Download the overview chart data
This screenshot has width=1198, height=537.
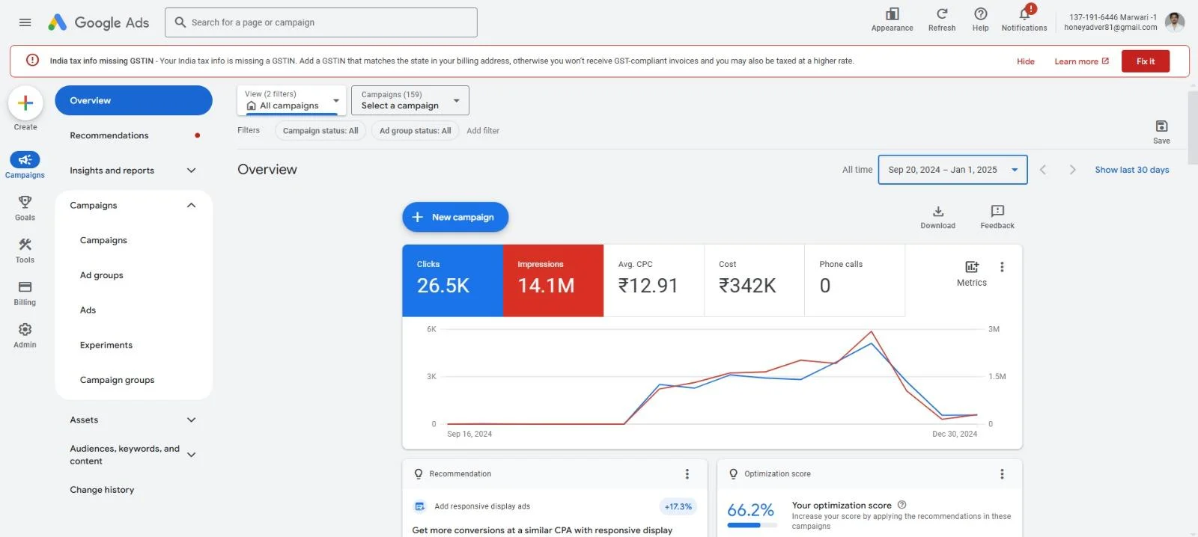[937, 212]
